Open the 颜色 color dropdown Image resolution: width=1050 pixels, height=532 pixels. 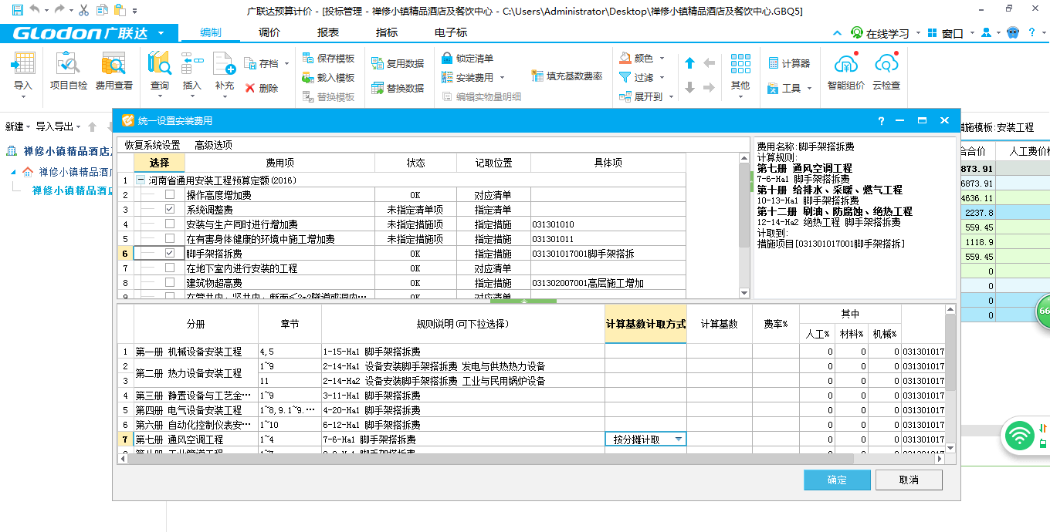[662, 59]
